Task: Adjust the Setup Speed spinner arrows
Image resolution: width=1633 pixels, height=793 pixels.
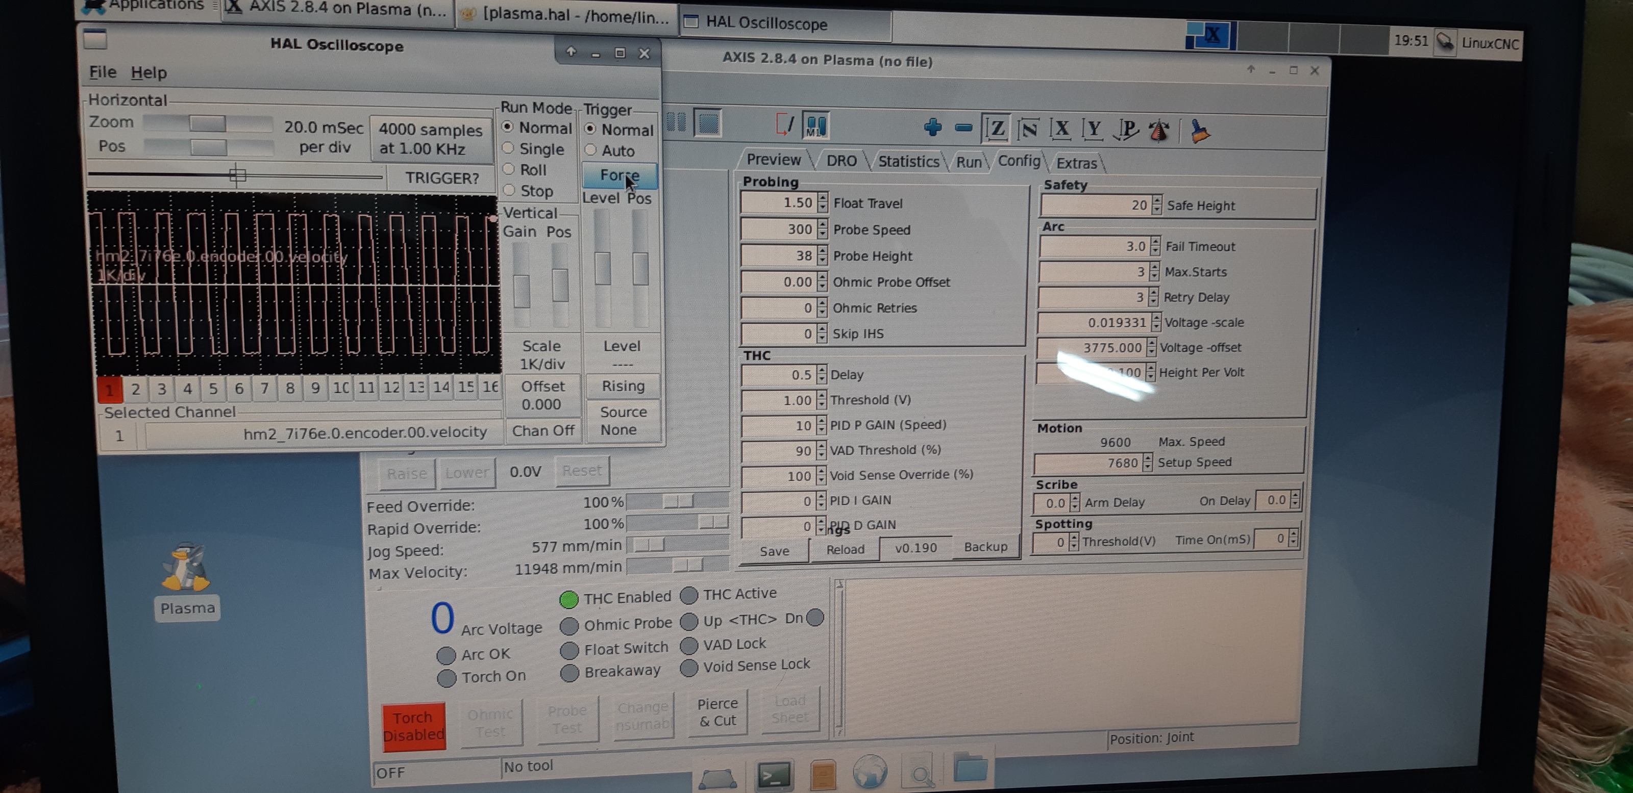Action: (x=1147, y=463)
